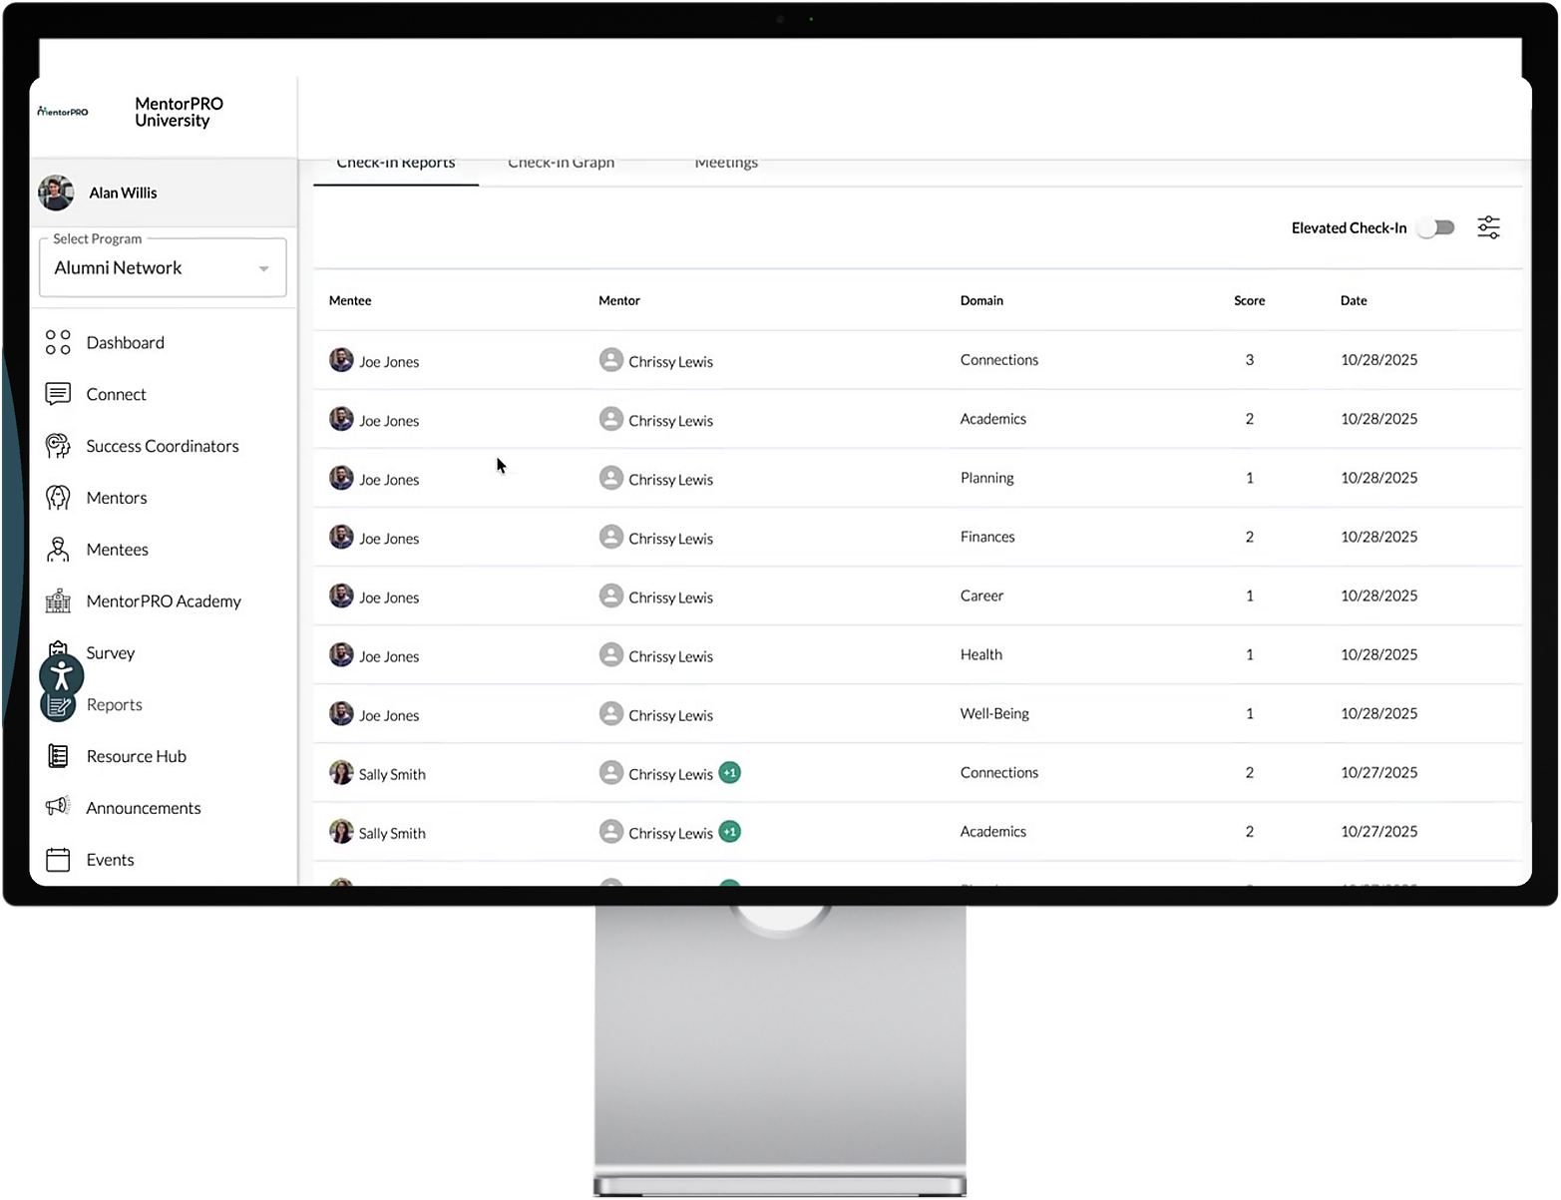Click the Finances domain cell
The height and width of the screenshot is (1200, 1561).
pyautogui.click(x=987, y=537)
